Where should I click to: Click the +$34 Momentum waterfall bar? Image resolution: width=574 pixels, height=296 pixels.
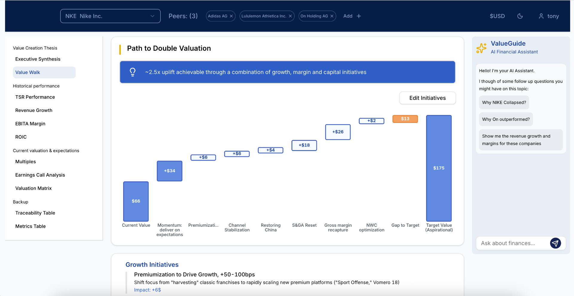coord(170,171)
